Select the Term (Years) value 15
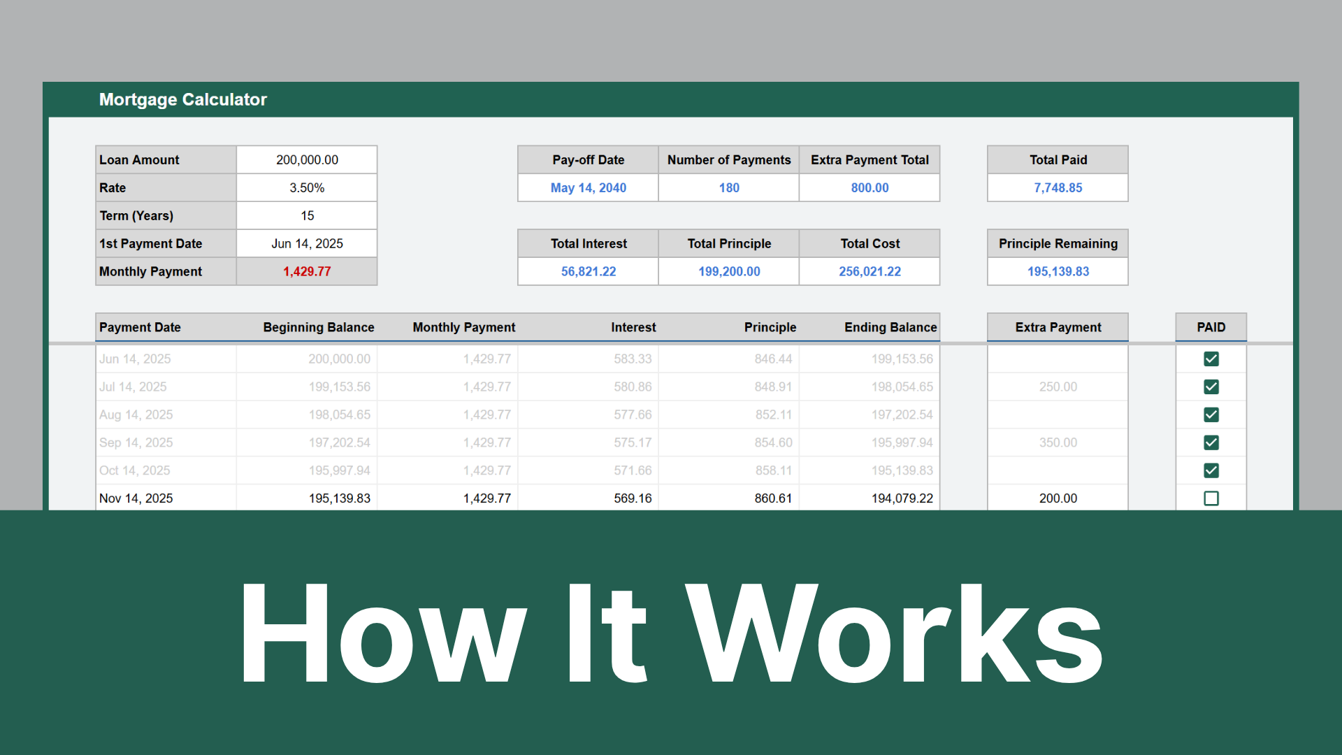This screenshot has width=1342, height=755. (x=307, y=215)
